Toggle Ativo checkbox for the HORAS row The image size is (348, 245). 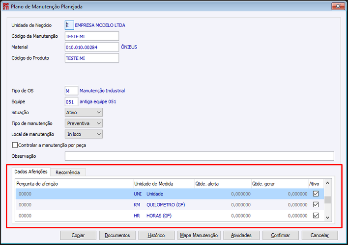point(316,215)
